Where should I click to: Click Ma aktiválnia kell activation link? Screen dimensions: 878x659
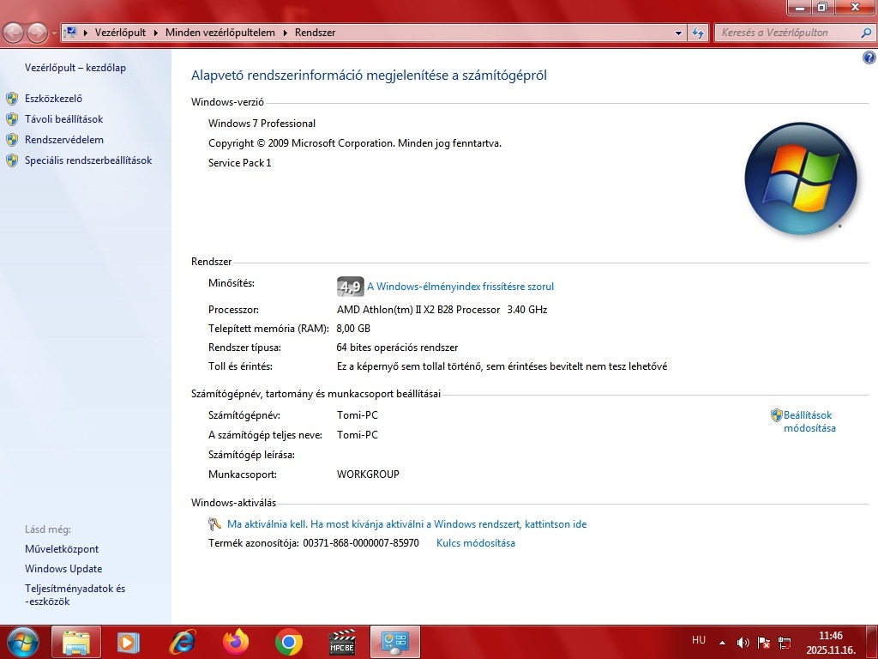pyautogui.click(x=407, y=524)
